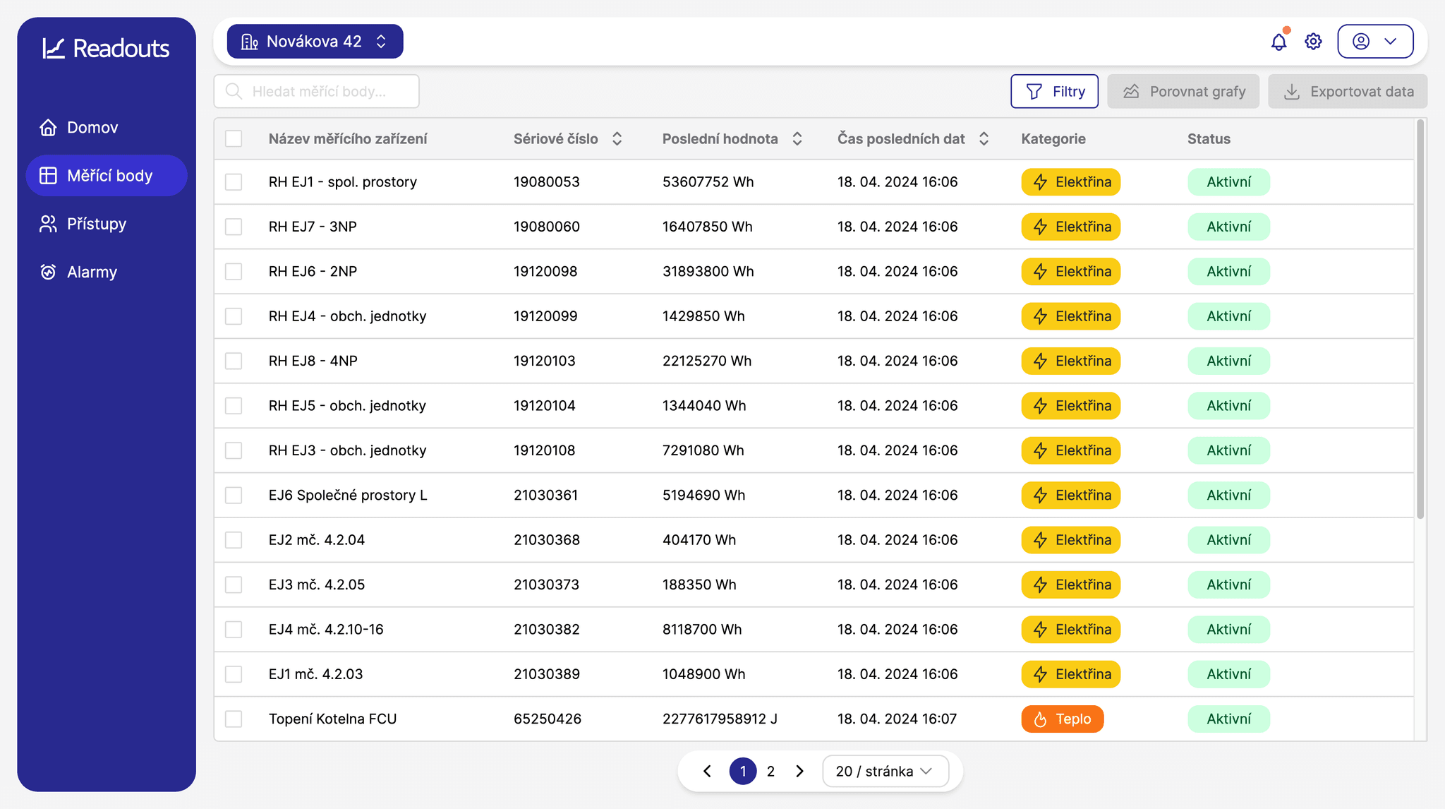Open Přístupy in sidebar
The image size is (1445, 809).
coord(107,224)
